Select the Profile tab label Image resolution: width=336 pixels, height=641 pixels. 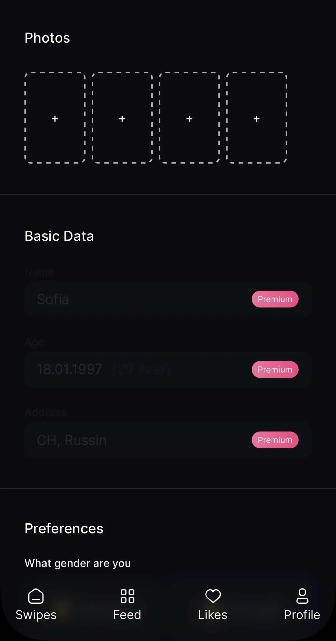pos(302,615)
